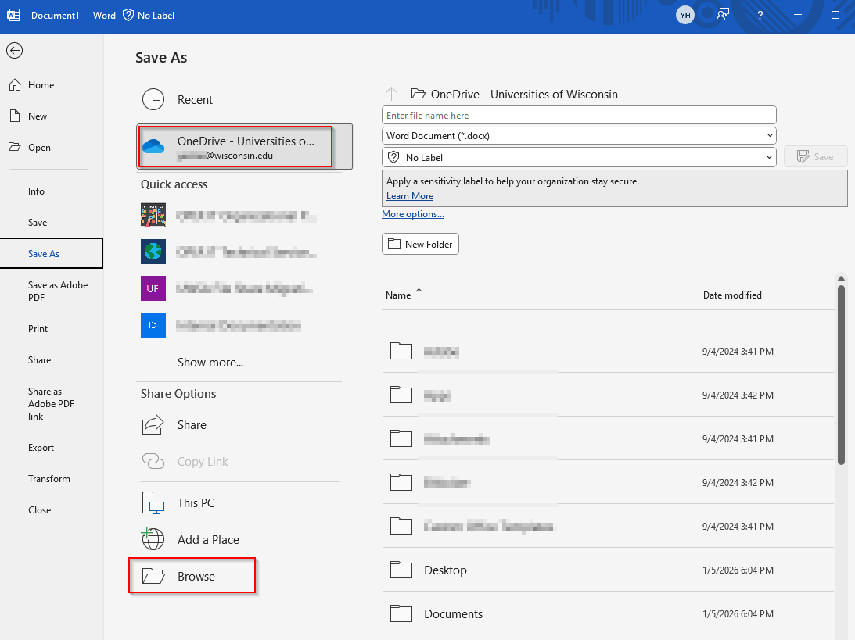Sort by Name column header arrow
The height and width of the screenshot is (640, 855).
pyautogui.click(x=419, y=295)
